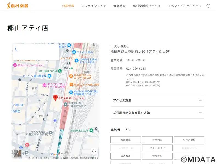Click the ギターエイド service button
The height and width of the screenshot is (164, 219).
tap(157, 148)
